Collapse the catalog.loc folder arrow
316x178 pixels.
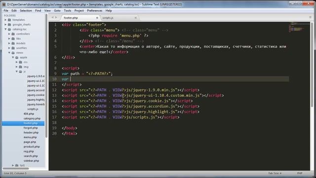coord(5,29)
